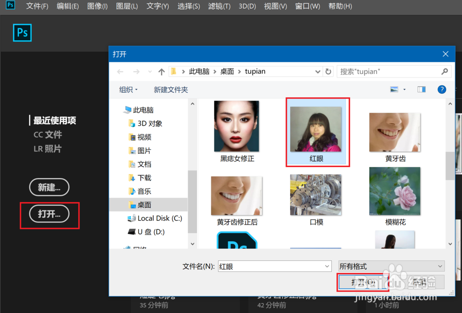Click tupian in the address breadcrumb
The height and width of the screenshot is (313, 462).
click(x=255, y=71)
